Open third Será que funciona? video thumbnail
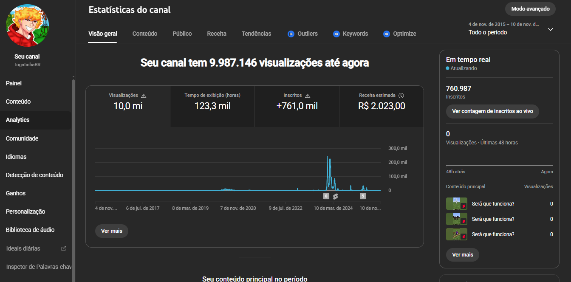Image resolution: width=571 pixels, height=282 pixels. coord(457,234)
